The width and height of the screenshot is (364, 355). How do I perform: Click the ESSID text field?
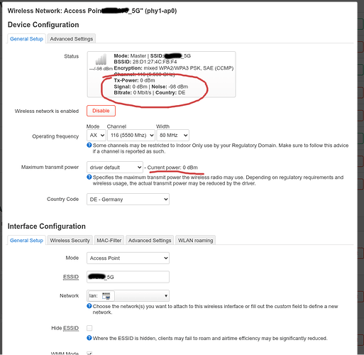pos(128,277)
